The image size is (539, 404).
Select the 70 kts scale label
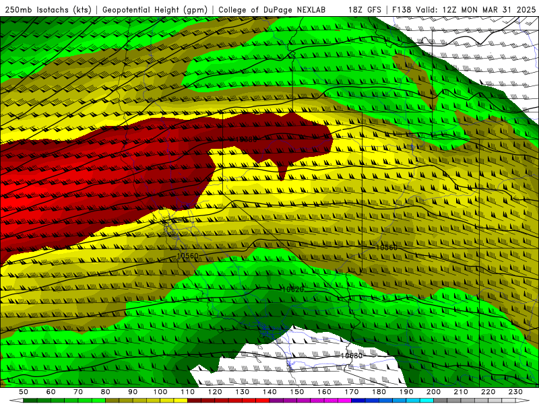point(78,392)
